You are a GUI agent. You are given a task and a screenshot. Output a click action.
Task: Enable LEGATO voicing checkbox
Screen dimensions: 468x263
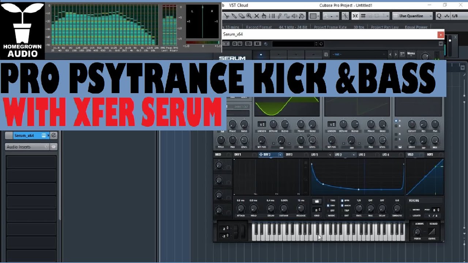(x=411, y=216)
